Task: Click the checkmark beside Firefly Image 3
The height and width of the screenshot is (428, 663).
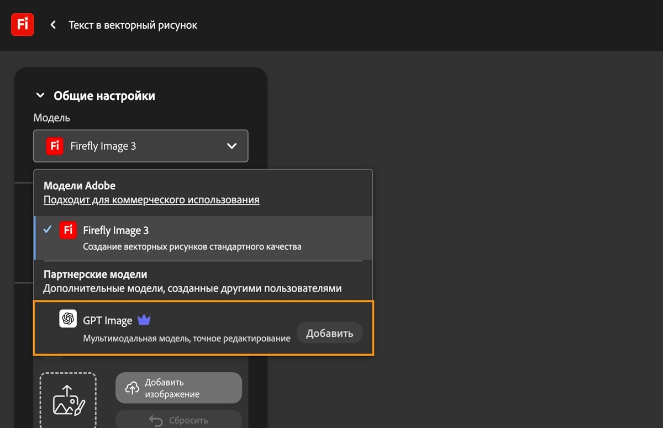Action: (48, 230)
